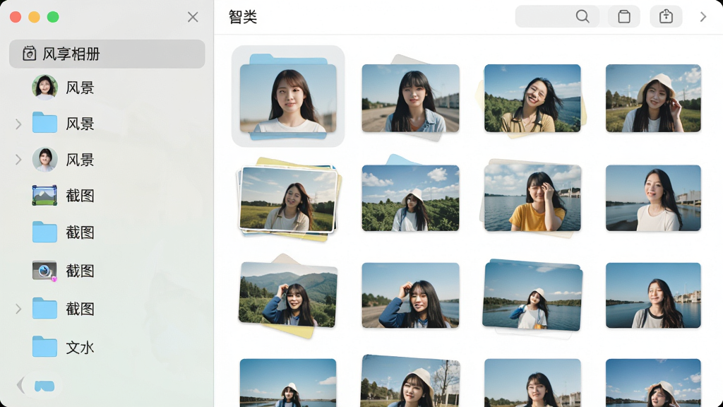The image size is (723, 407).
Task: Open the hat woman among green bushes photo
Action: pyautogui.click(x=410, y=198)
